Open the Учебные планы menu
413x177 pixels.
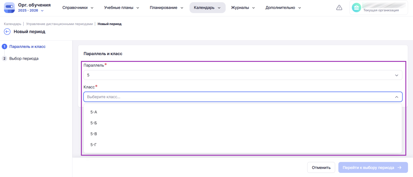pos(122,8)
